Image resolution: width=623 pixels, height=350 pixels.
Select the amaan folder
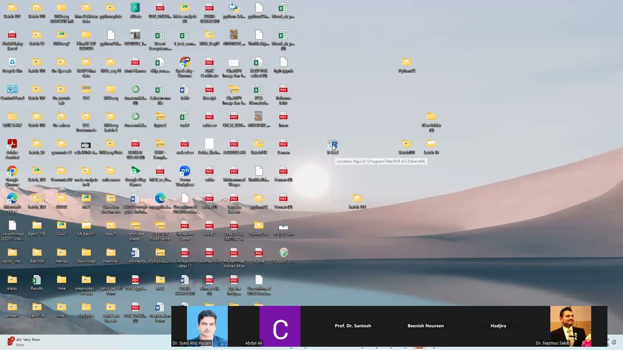[12, 310]
